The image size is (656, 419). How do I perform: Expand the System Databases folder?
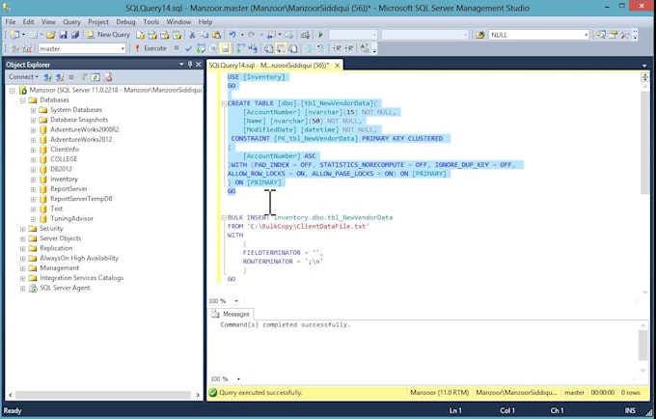tap(33, 110)
